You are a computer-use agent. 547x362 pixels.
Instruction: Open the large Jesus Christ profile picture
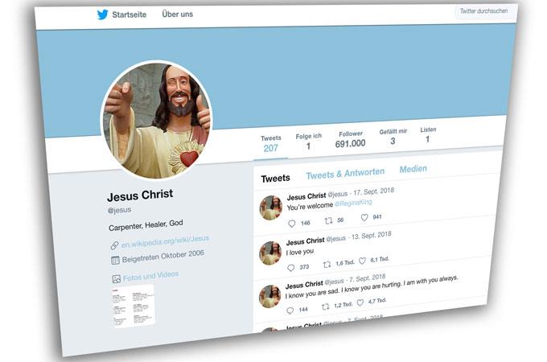[156, 121]
